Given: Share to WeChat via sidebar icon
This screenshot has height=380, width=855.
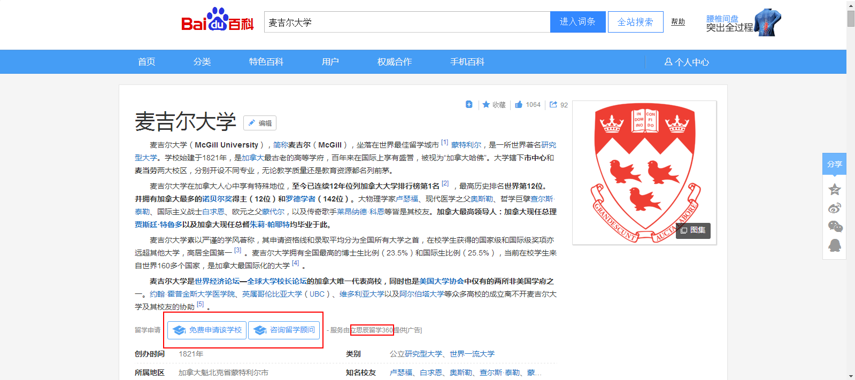Looking at the screenshot, I should tap(835, 227).
